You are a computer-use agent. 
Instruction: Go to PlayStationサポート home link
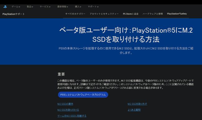pos(13,14)
